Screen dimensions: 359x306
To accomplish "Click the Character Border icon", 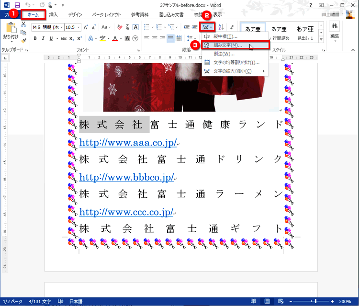I will pyautogui.click(x=135, y=27).
